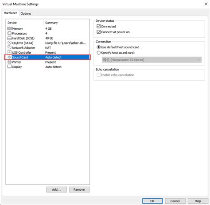Select the Sound Card label
This screenshot has width=210, height=205.
click(20, 57)
